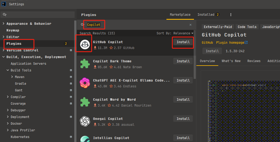Open the plugins more options menu

[x=231, y=15]
